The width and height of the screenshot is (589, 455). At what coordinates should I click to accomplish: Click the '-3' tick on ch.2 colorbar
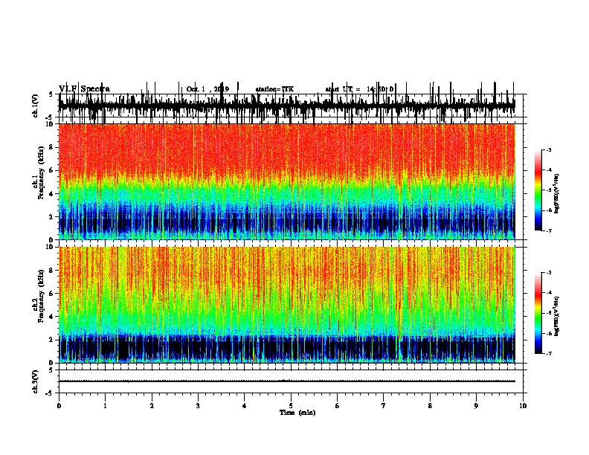click(548, 273)
